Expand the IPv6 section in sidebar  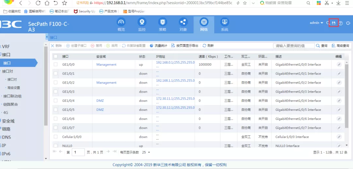6,154
